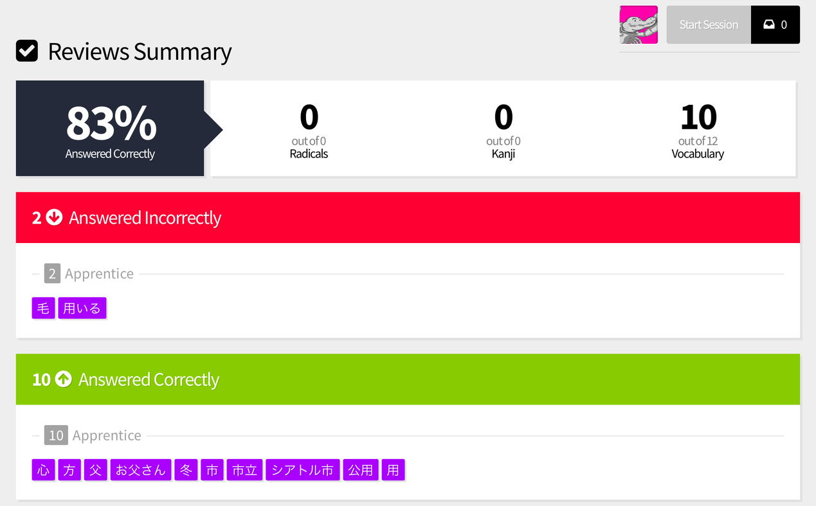
Task: Start a new review session
Action: (x=709, y=24)
